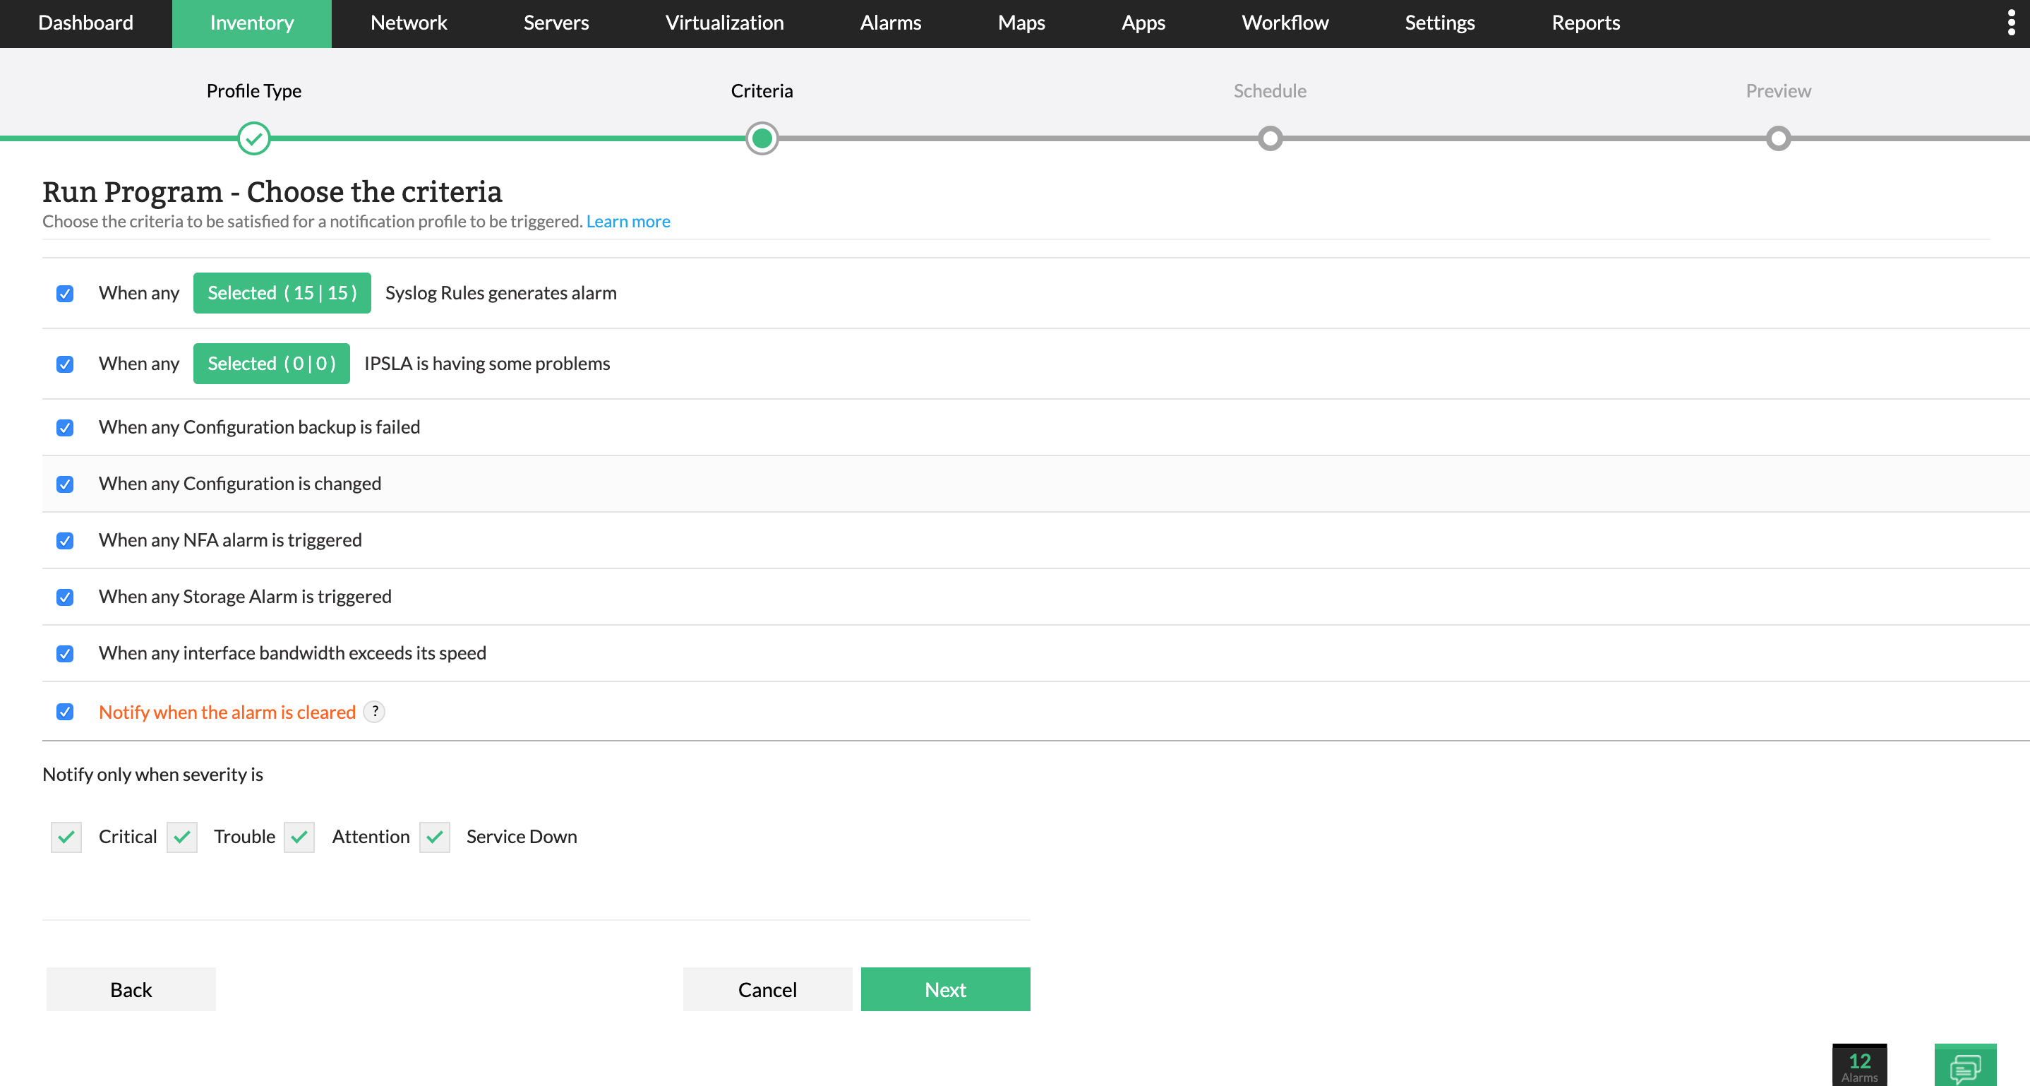Open the IPSLA Selected (0 | 0) selector
The height and width of the screenshot is (1086, 2030).
271,364
